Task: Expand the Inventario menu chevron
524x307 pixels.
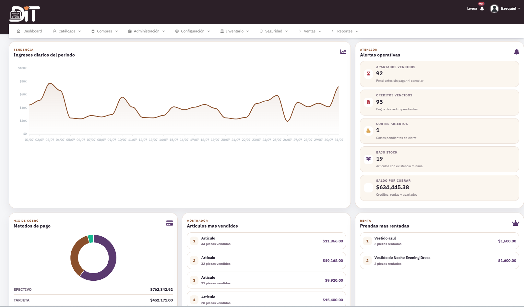Action: 248,31
